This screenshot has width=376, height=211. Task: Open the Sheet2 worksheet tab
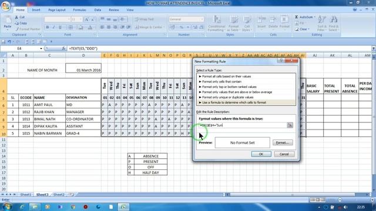59,195
